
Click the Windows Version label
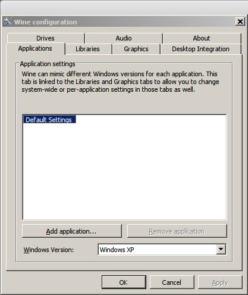click(49, 250)
